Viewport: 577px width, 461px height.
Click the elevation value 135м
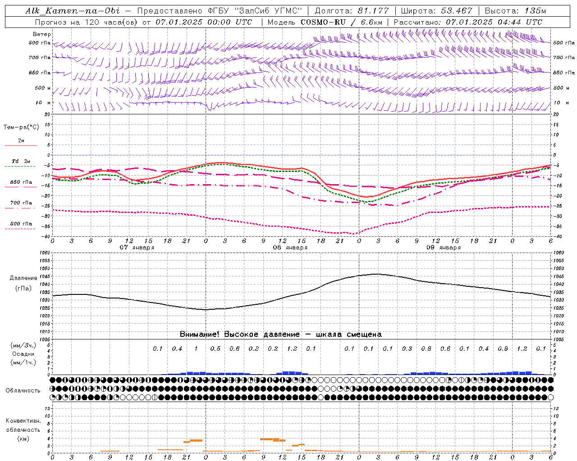coord(535,11)
